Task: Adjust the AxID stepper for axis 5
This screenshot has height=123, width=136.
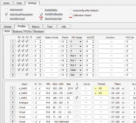Action: (x=40, y=61)
